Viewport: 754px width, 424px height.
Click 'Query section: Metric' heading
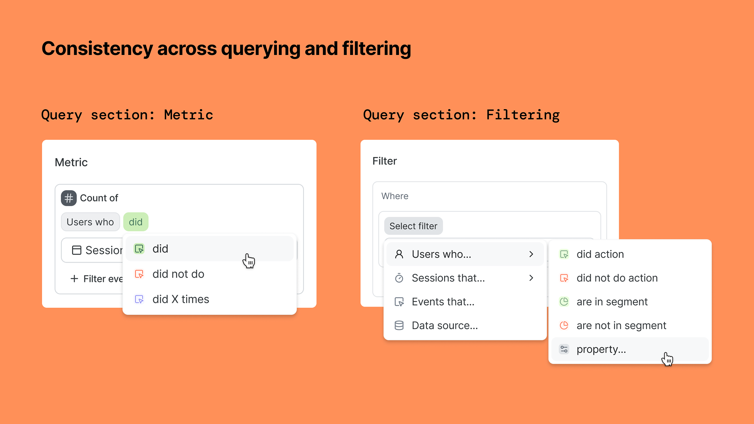click(127, 115)
